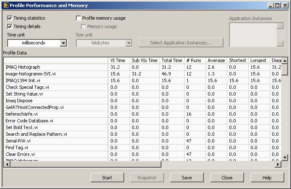
Task: Uncheck the Timing statistics checkbox
Action: [10, 18]
